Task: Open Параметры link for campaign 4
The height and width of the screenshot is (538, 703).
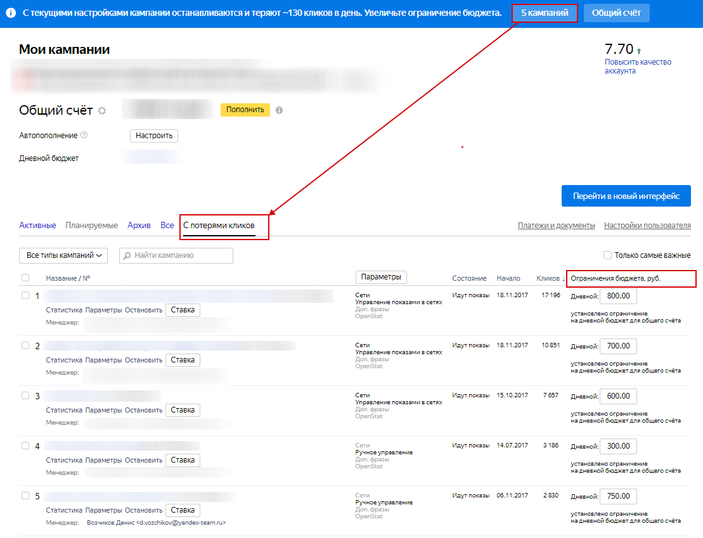Action: [x=103, y=461]
